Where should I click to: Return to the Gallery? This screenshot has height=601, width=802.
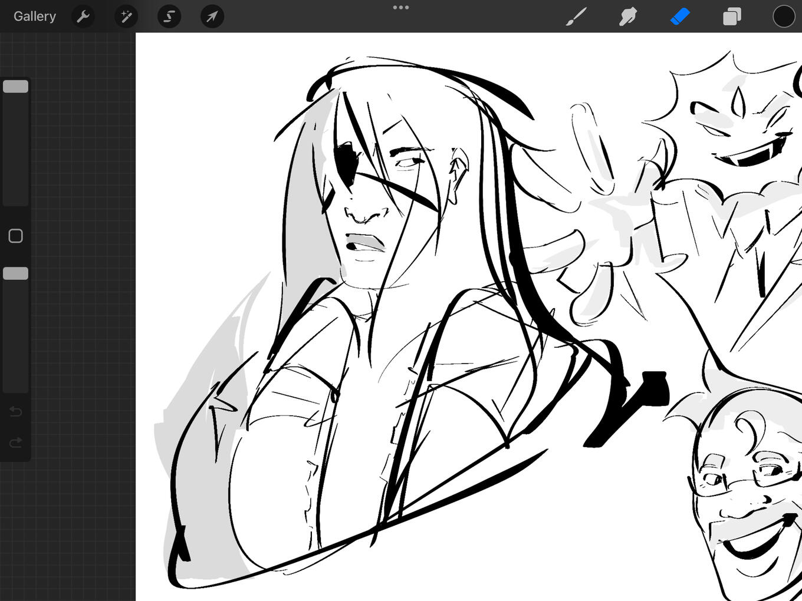pyautogui.click(x=35, y=16)
